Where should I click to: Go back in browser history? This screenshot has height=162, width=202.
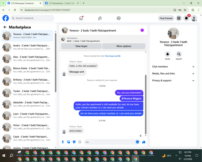tap(4, 10)
